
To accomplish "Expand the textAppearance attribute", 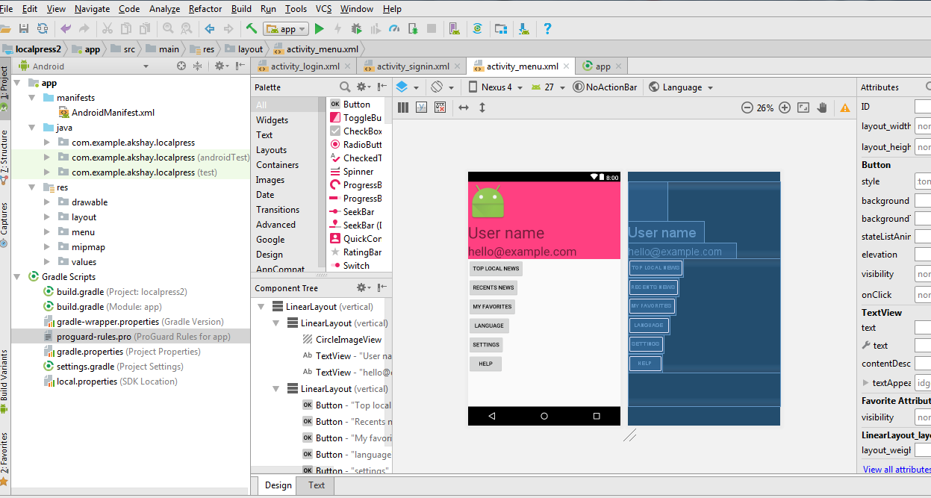I will tap(865, 382).
